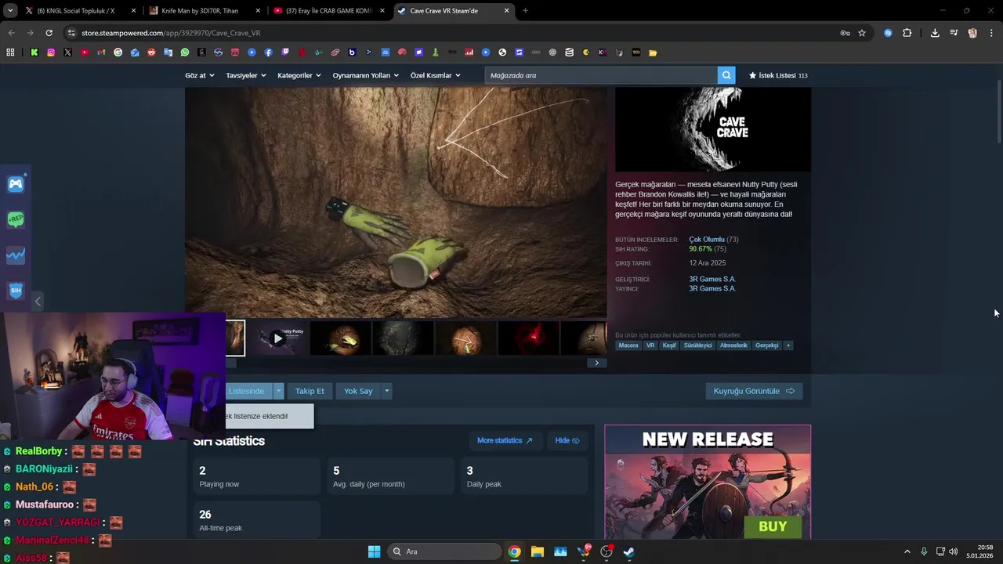Click the blue chart sidebar icon
The width and height of the screenshot is (1003, 564).
pyautogui.click(x=16, y=255)
